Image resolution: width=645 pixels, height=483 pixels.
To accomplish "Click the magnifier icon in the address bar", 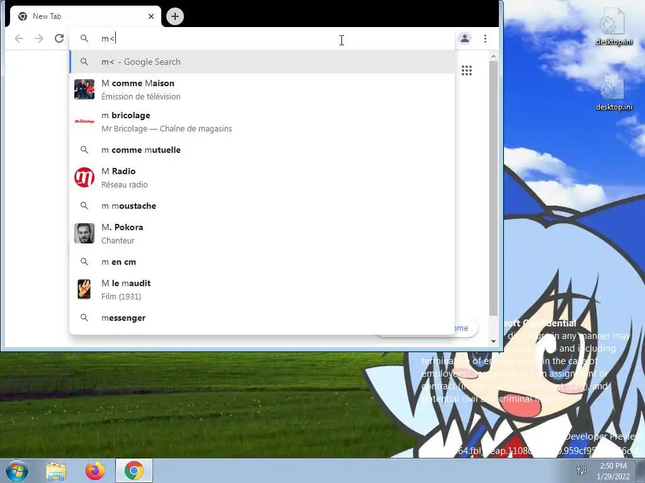I will (84, 38).
